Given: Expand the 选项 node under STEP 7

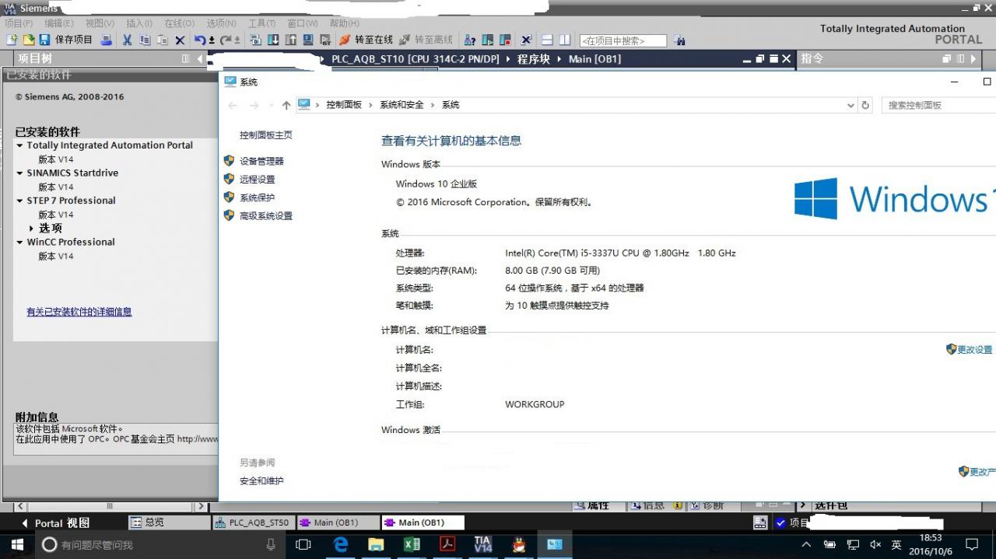Looking at the screenshot, I should pos(31,229).
